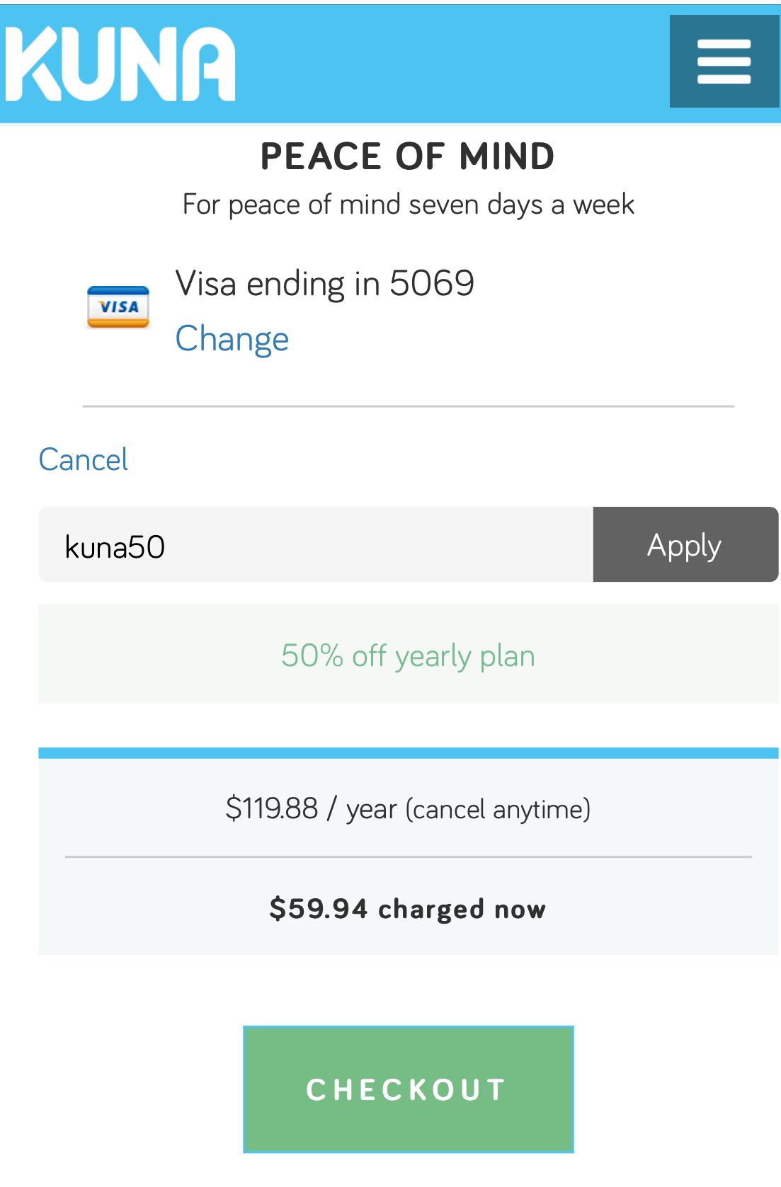
Task: Click the '50% off yearly plan' banner
Action: coord(408,655)
